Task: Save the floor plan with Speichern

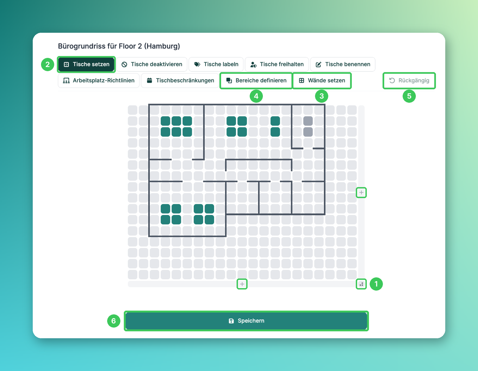Action: pyautogui.click(x=246, y=321)
